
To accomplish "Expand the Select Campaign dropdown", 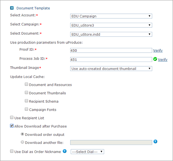I will click(111, 25).
